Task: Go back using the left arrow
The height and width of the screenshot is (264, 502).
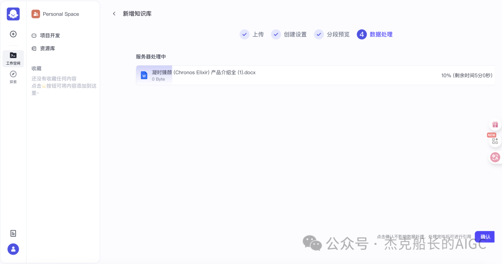Action: (x=114, y=14)
